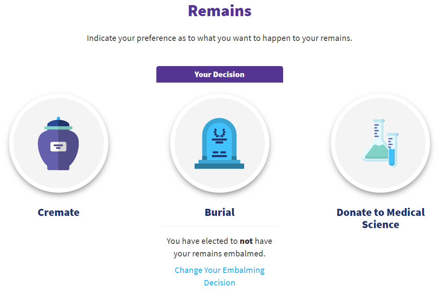Image resolution: width=443 pixels, height=293 pixels.
Task: Click the tombstone's stepped base
Action: [x=219, y=164]
